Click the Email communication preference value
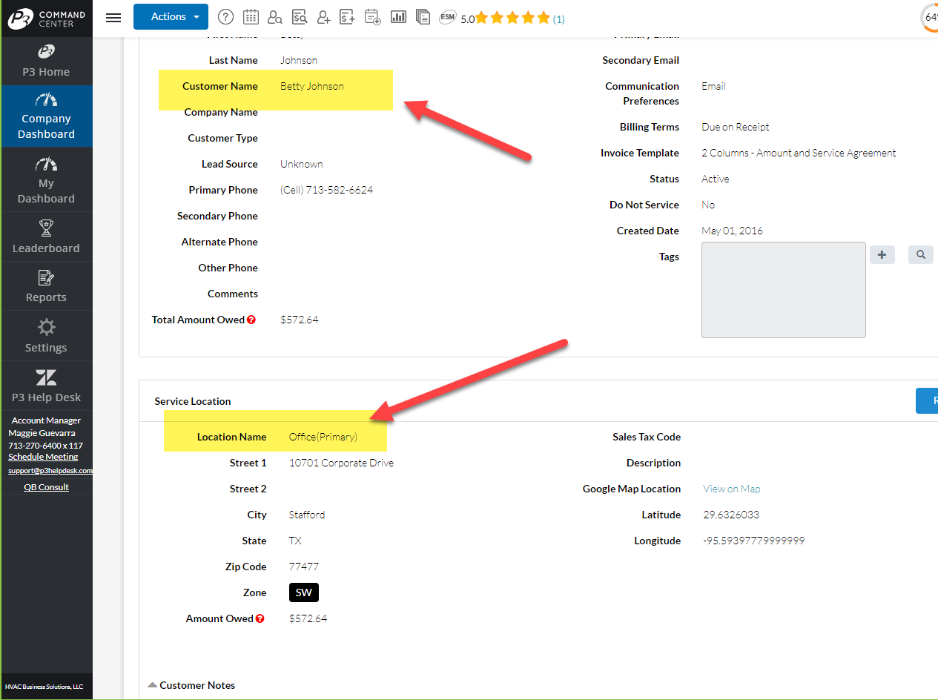The width and height of the screenshot is (938, 700). coord(713,86)
